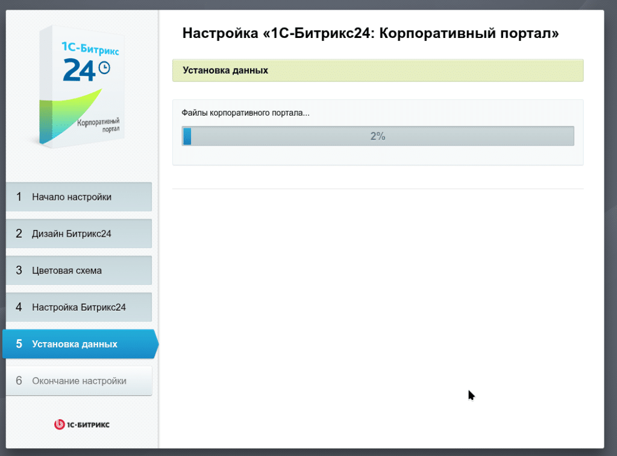Select the red Bitrix logo mark

[58, 424]
